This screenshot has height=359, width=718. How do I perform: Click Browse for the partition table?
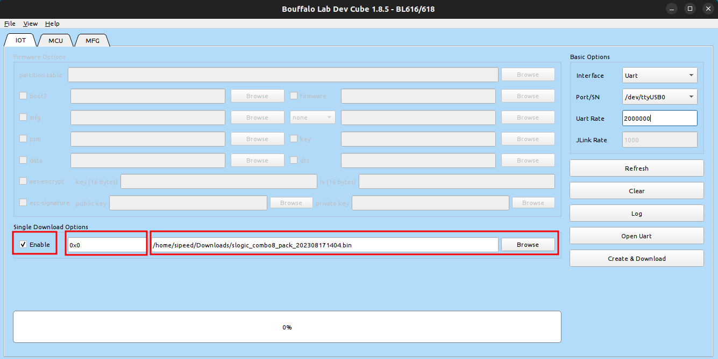(x=528, y=75)
